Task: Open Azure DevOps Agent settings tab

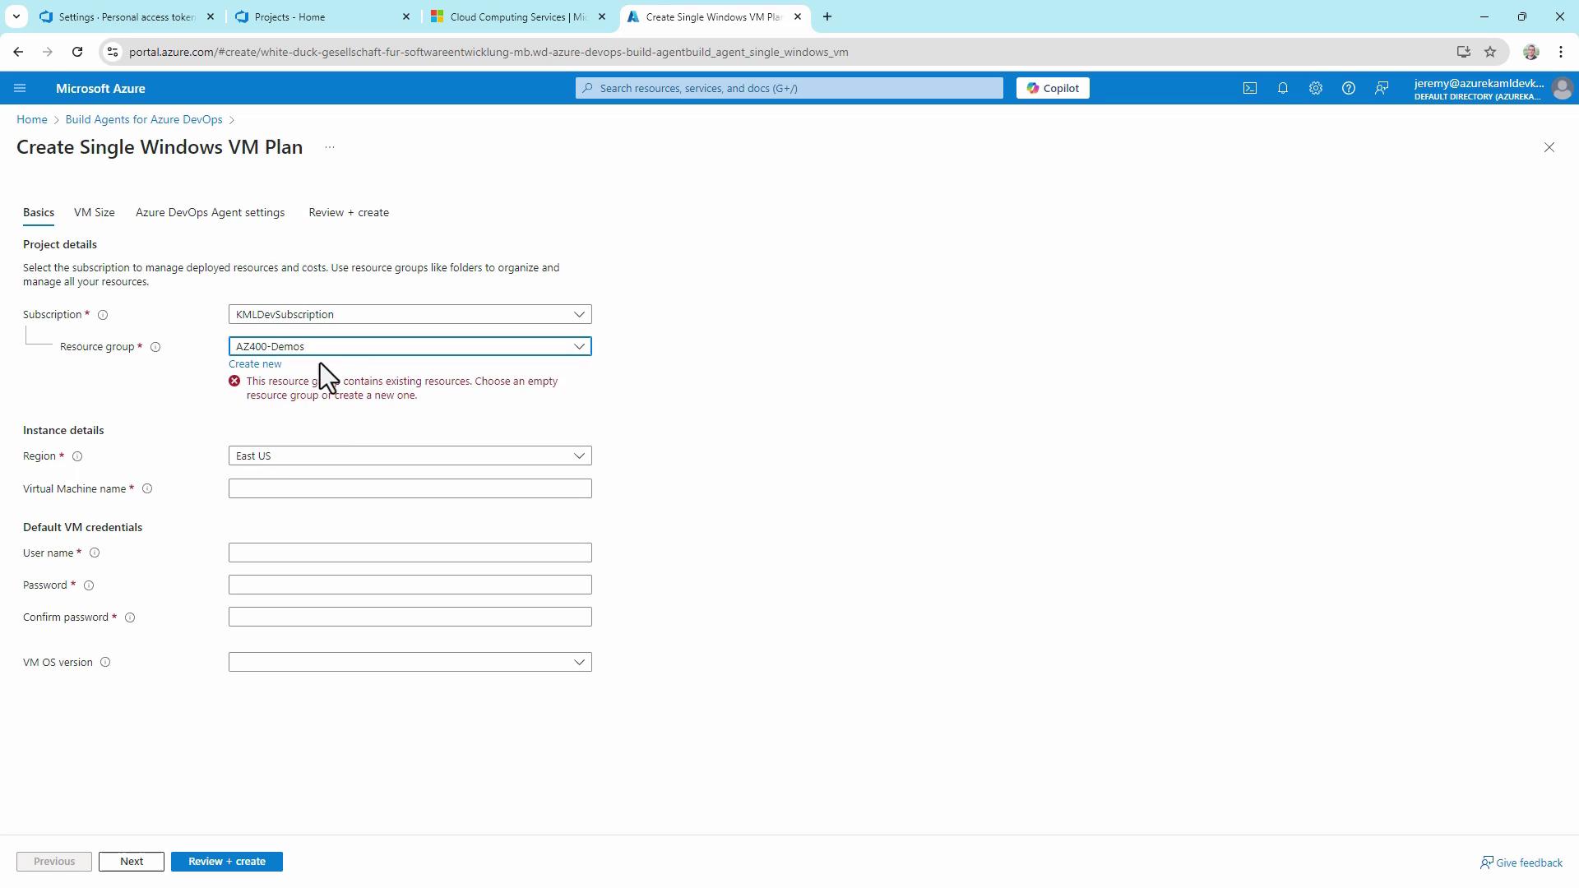Action: 210,212
